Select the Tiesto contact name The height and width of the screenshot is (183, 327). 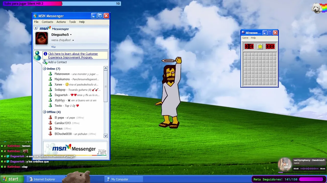[x=58, y=105]
